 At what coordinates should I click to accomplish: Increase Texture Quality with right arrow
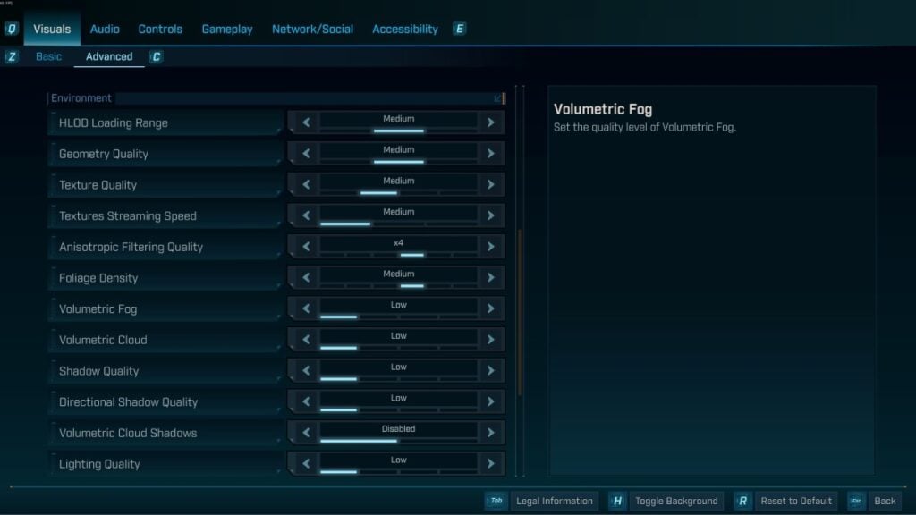(490, 185)
